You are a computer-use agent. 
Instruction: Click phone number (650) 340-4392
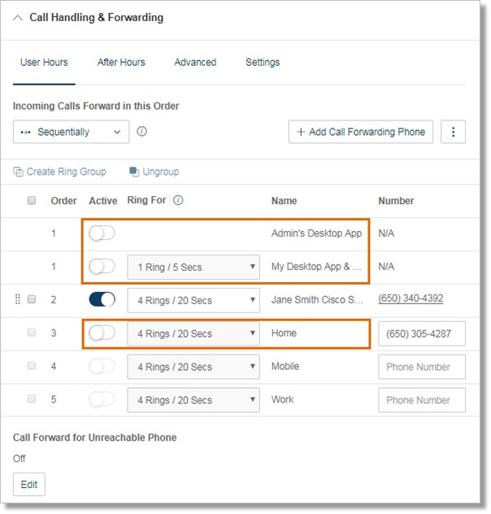(x=411, y=298)
